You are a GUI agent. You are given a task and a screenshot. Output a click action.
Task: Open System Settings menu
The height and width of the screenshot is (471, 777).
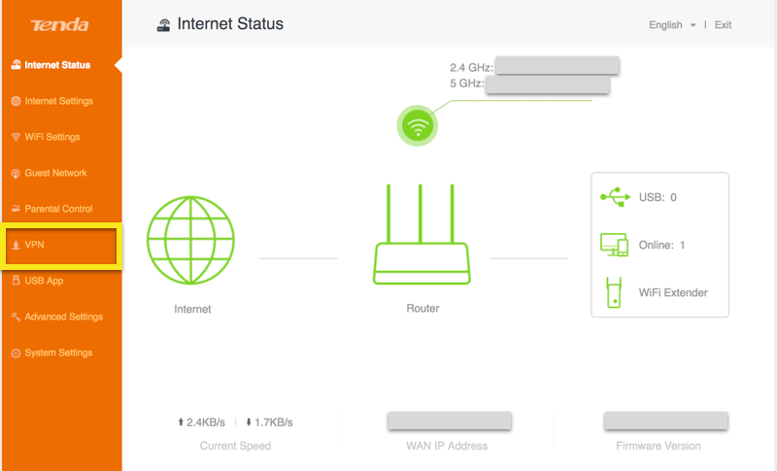[58, 353]
